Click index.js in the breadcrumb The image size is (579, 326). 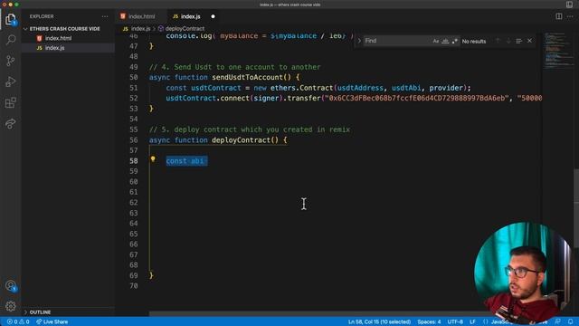pyautogui.click(x=140, y=28)
